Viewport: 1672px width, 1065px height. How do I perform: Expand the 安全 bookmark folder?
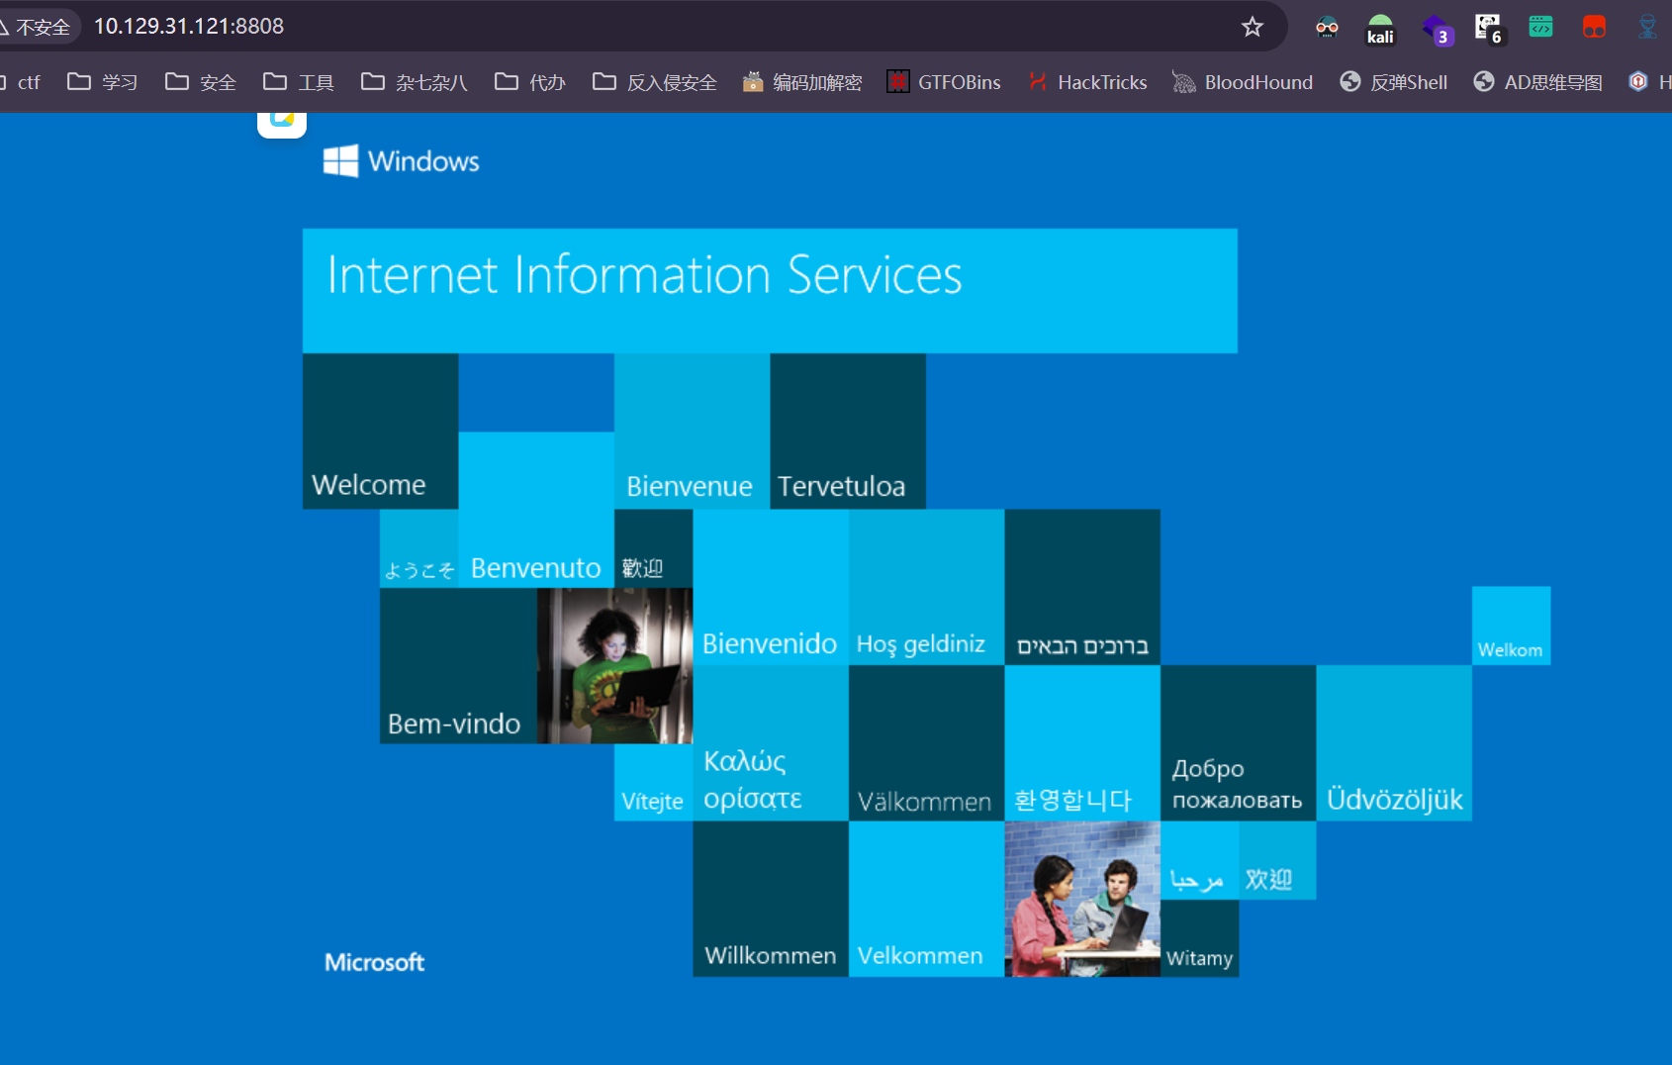point(201,82)
